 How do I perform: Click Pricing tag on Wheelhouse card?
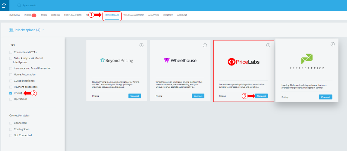click(x=159, y=96)
